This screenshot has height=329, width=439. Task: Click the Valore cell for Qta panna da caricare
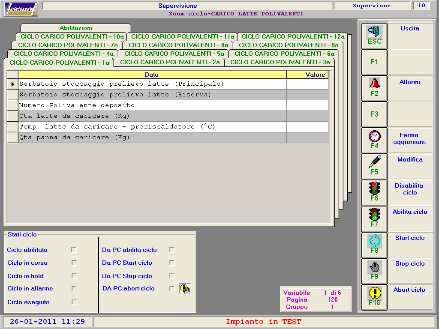307,138
